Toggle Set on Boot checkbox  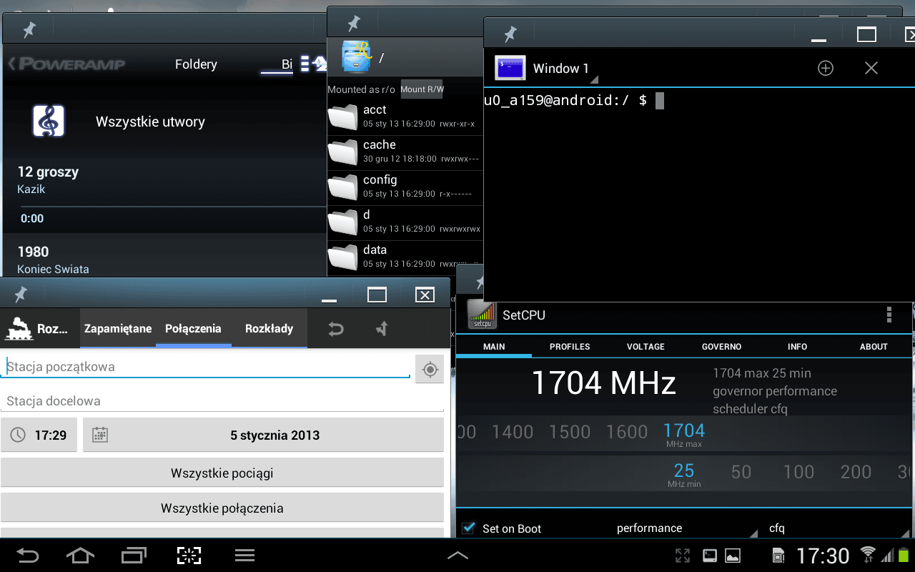click(469, 528)
